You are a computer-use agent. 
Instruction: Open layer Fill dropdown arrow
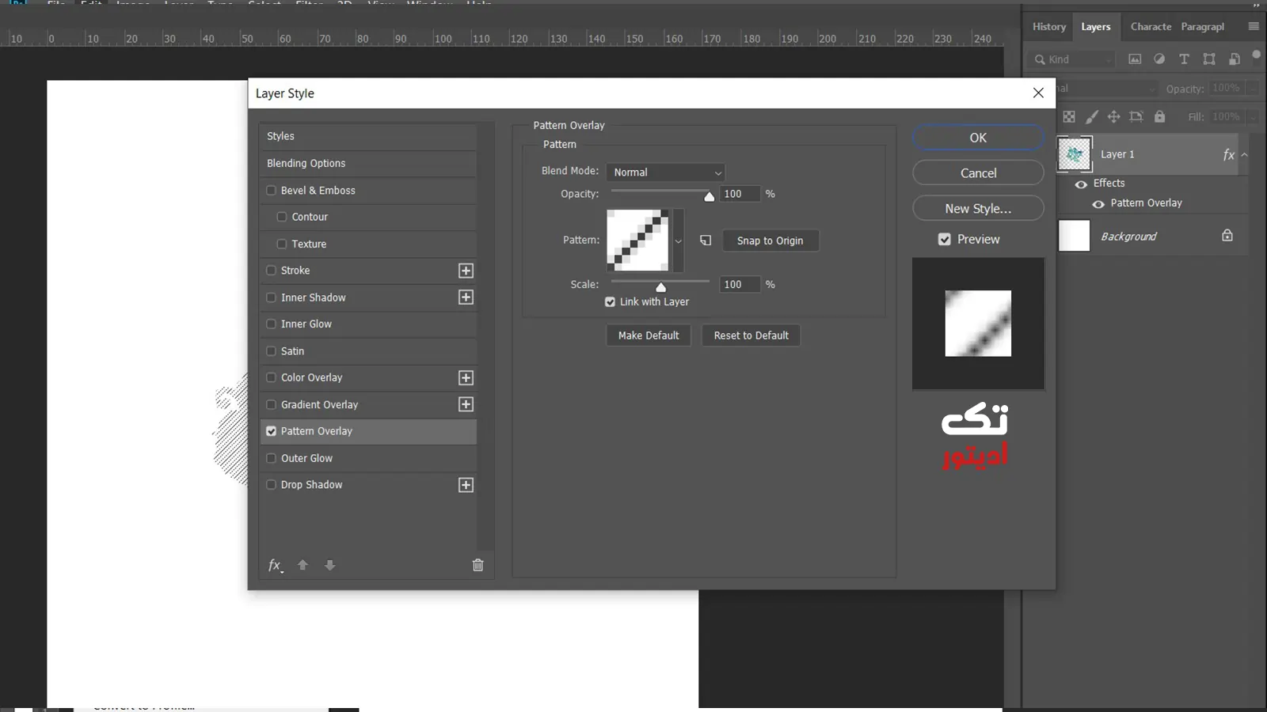point(1253,117)
